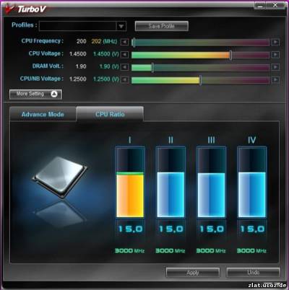
Task: Click the CPU/NB Voltage increase arrow
Action: point(275,79)
